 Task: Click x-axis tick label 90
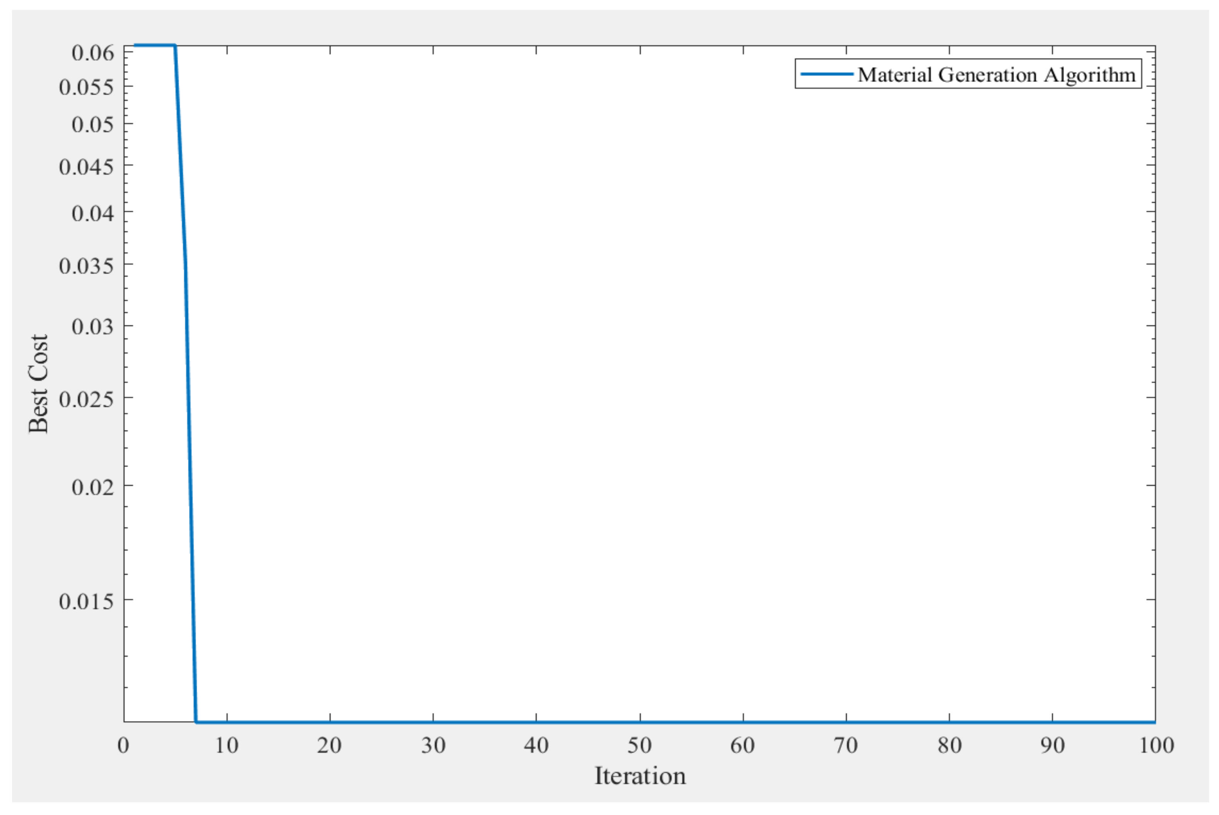pyautogui.click(x=1052, y=745)
